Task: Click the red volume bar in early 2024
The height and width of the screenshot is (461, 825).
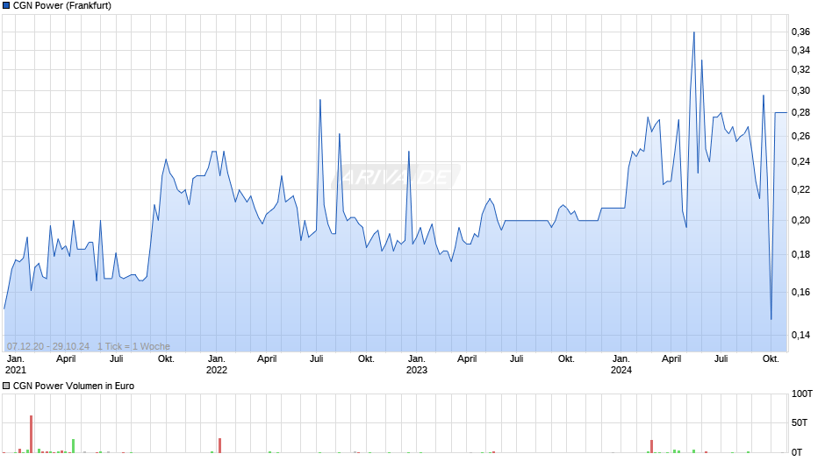Action: (x=651, y=446)
